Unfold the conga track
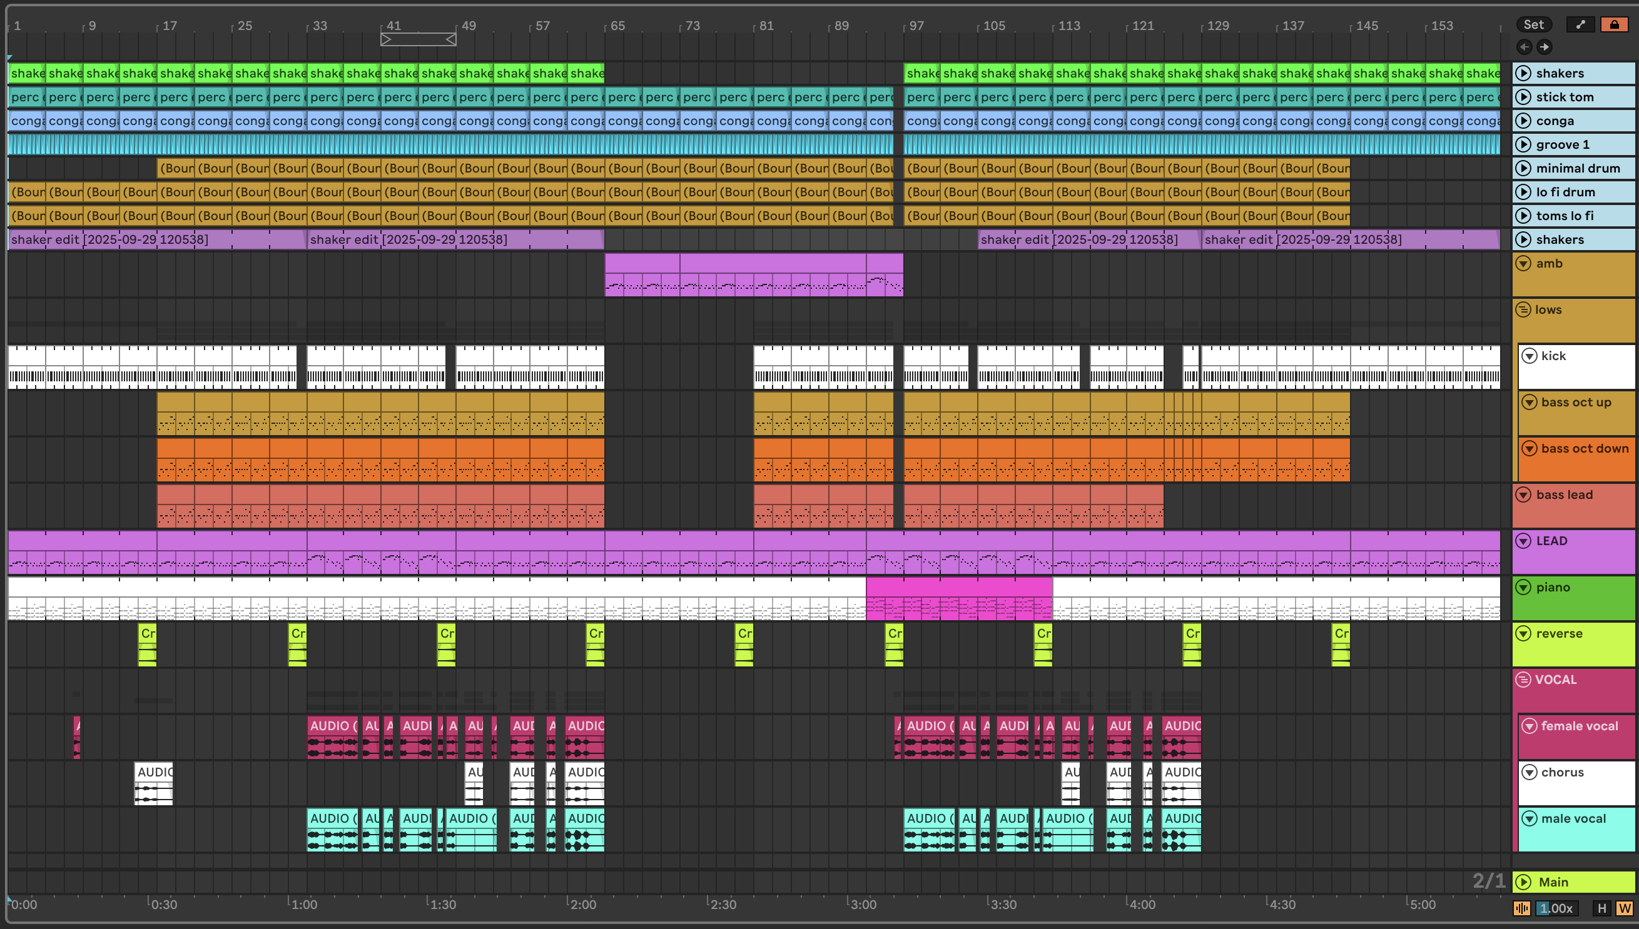 point(1523,121)
